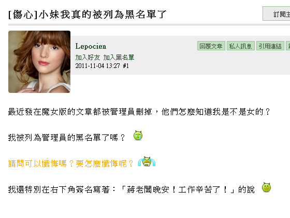Viewport: 290px width, 218px height.
Task: Click 加入好友 to add friend
Action: click(88, 58)
